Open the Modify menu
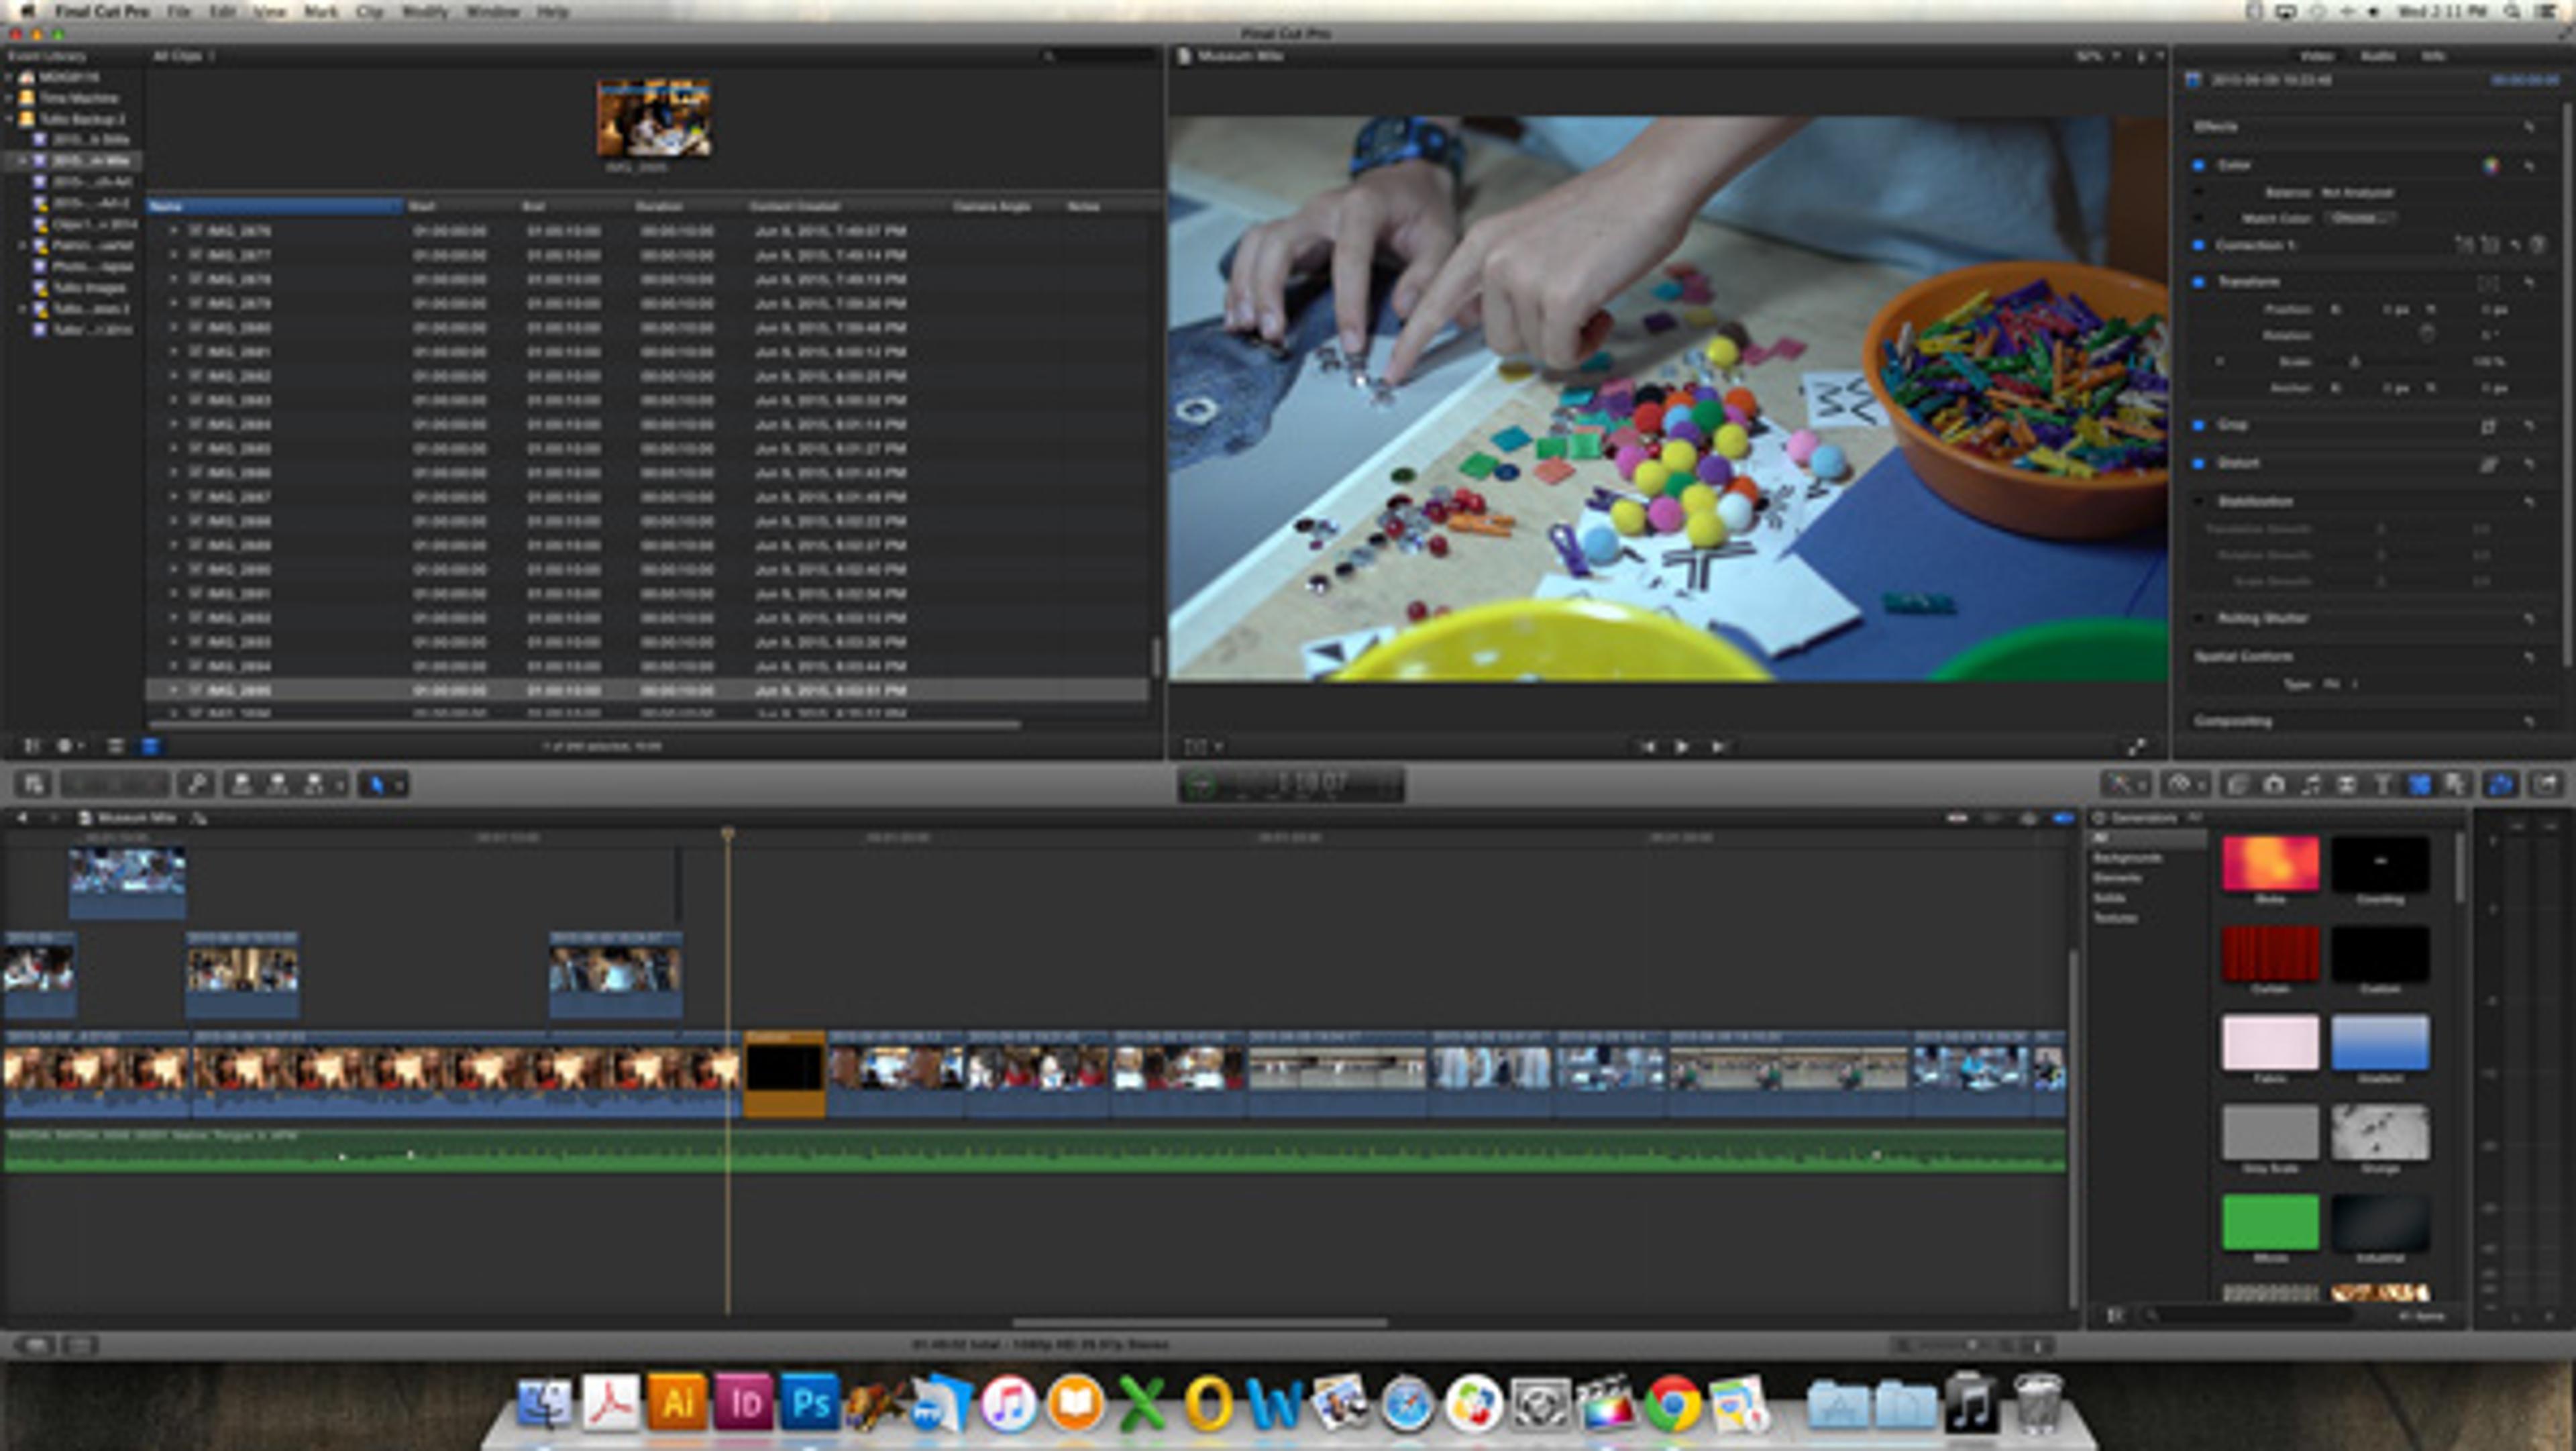This screenshot has height=1451, width=2576. point(424,12)
